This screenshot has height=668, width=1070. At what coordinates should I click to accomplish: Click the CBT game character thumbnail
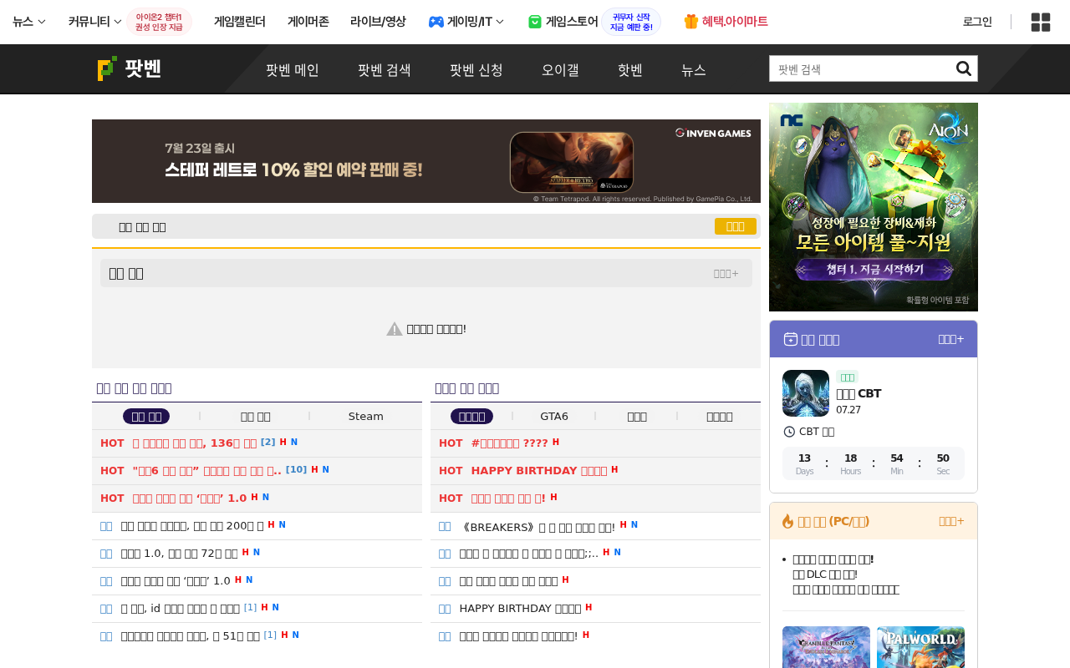point(806,393)
